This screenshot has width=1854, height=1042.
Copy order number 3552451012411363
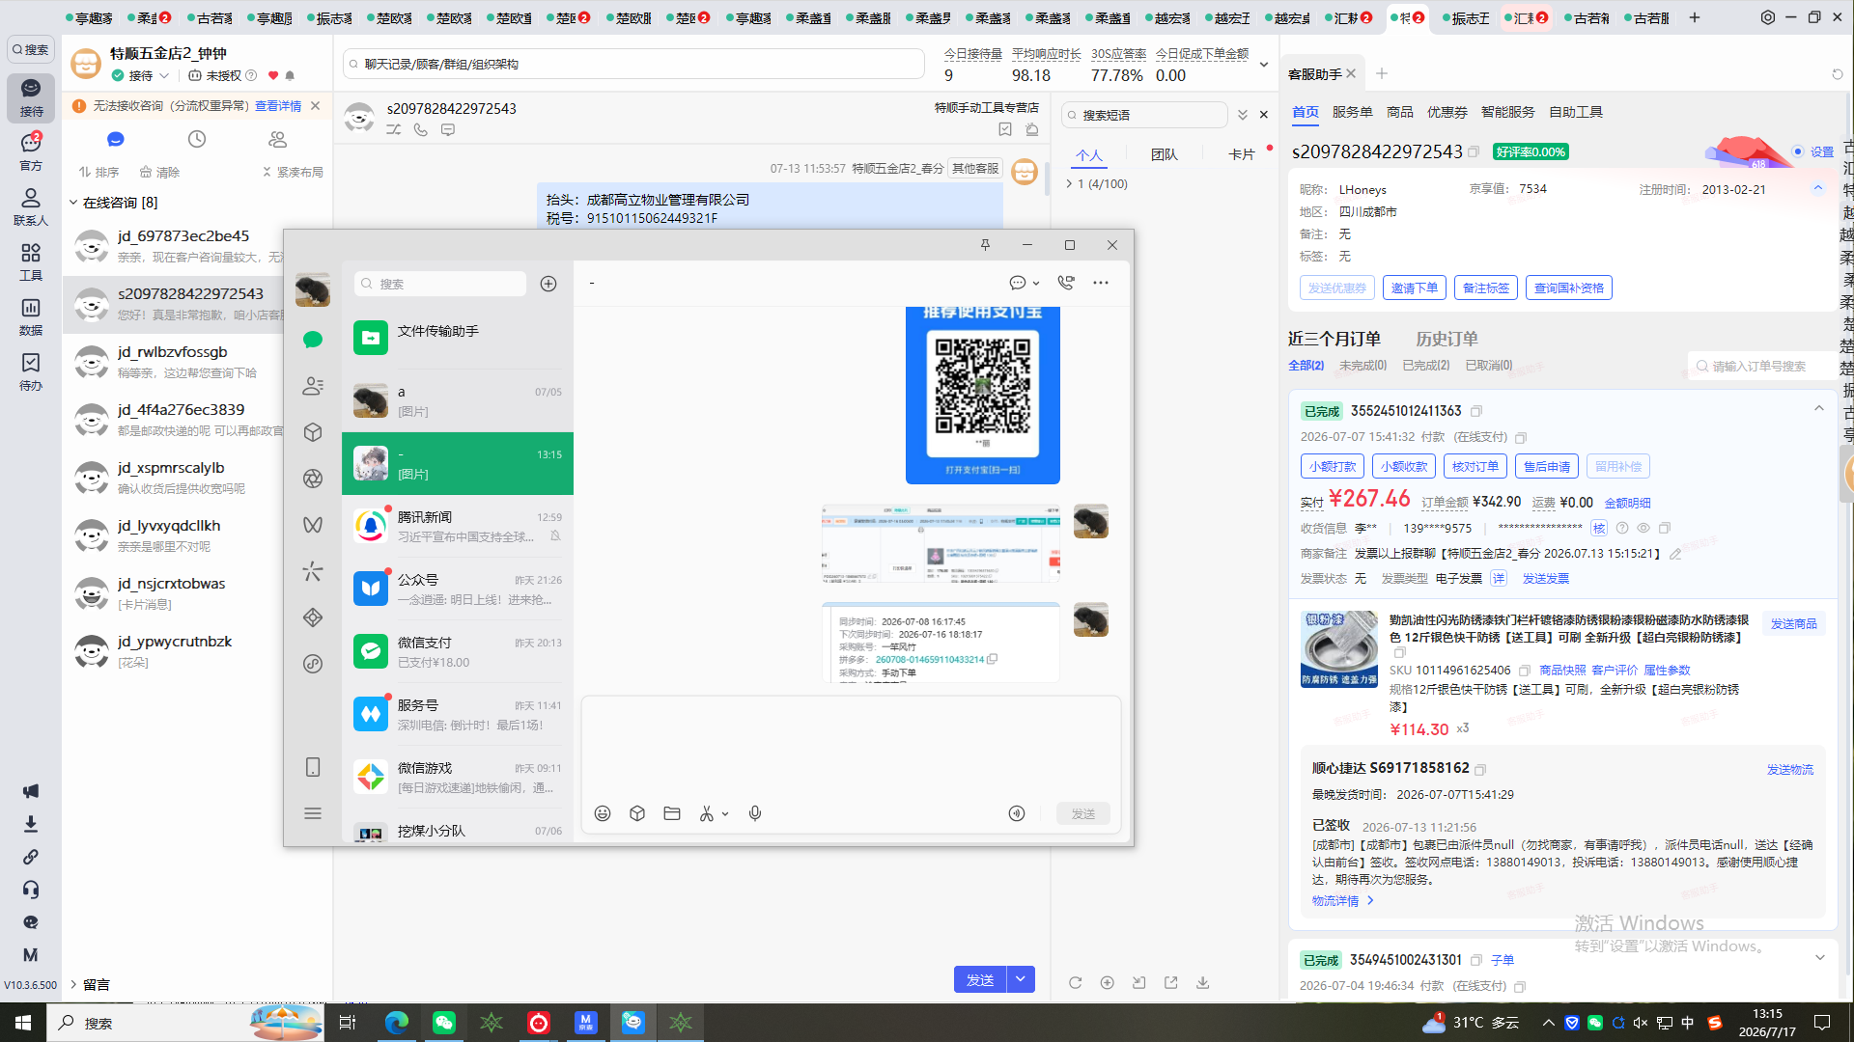pyautogui.click(x=1476, y=411)
